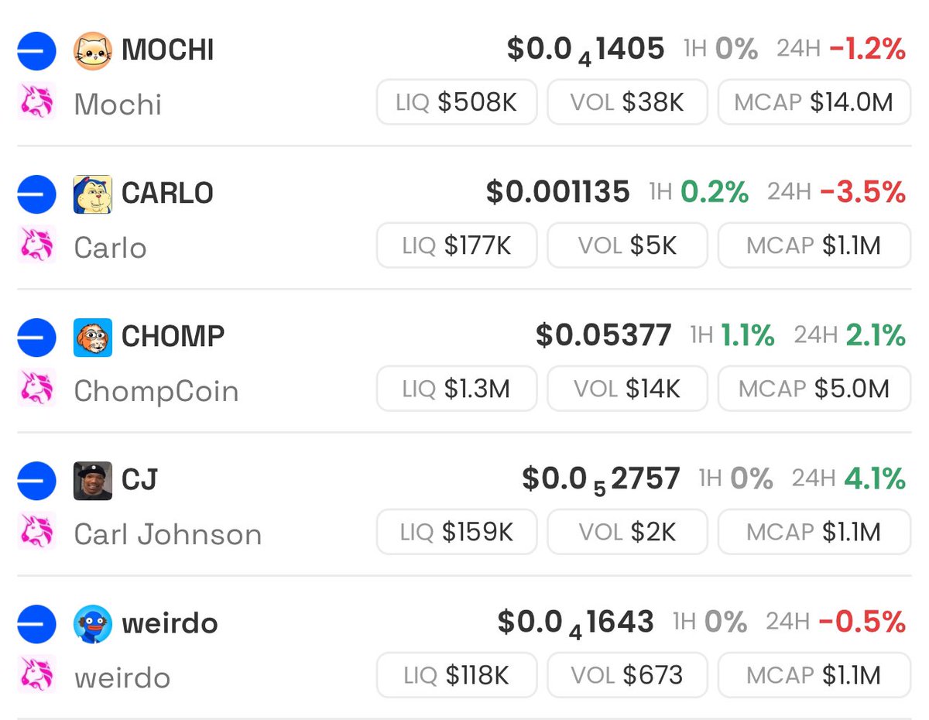
Task: Click CJ volume pill showing $2K
Action: [x=627, y=532]
